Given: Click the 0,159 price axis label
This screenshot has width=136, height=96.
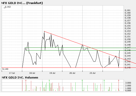Looking at the screenshot, I should [128, 15].
